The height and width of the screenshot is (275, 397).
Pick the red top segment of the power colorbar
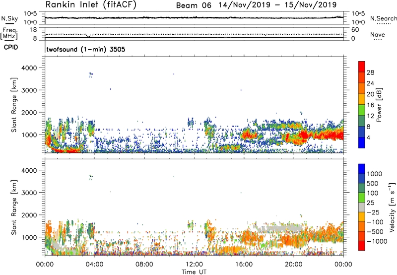(x=362, y=67)
